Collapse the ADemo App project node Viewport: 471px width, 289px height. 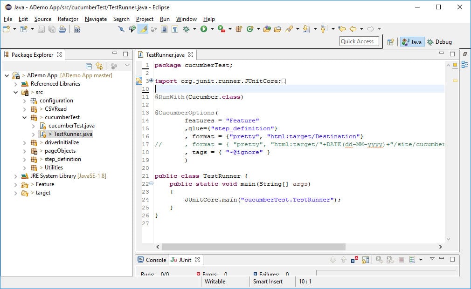point(7,75)
